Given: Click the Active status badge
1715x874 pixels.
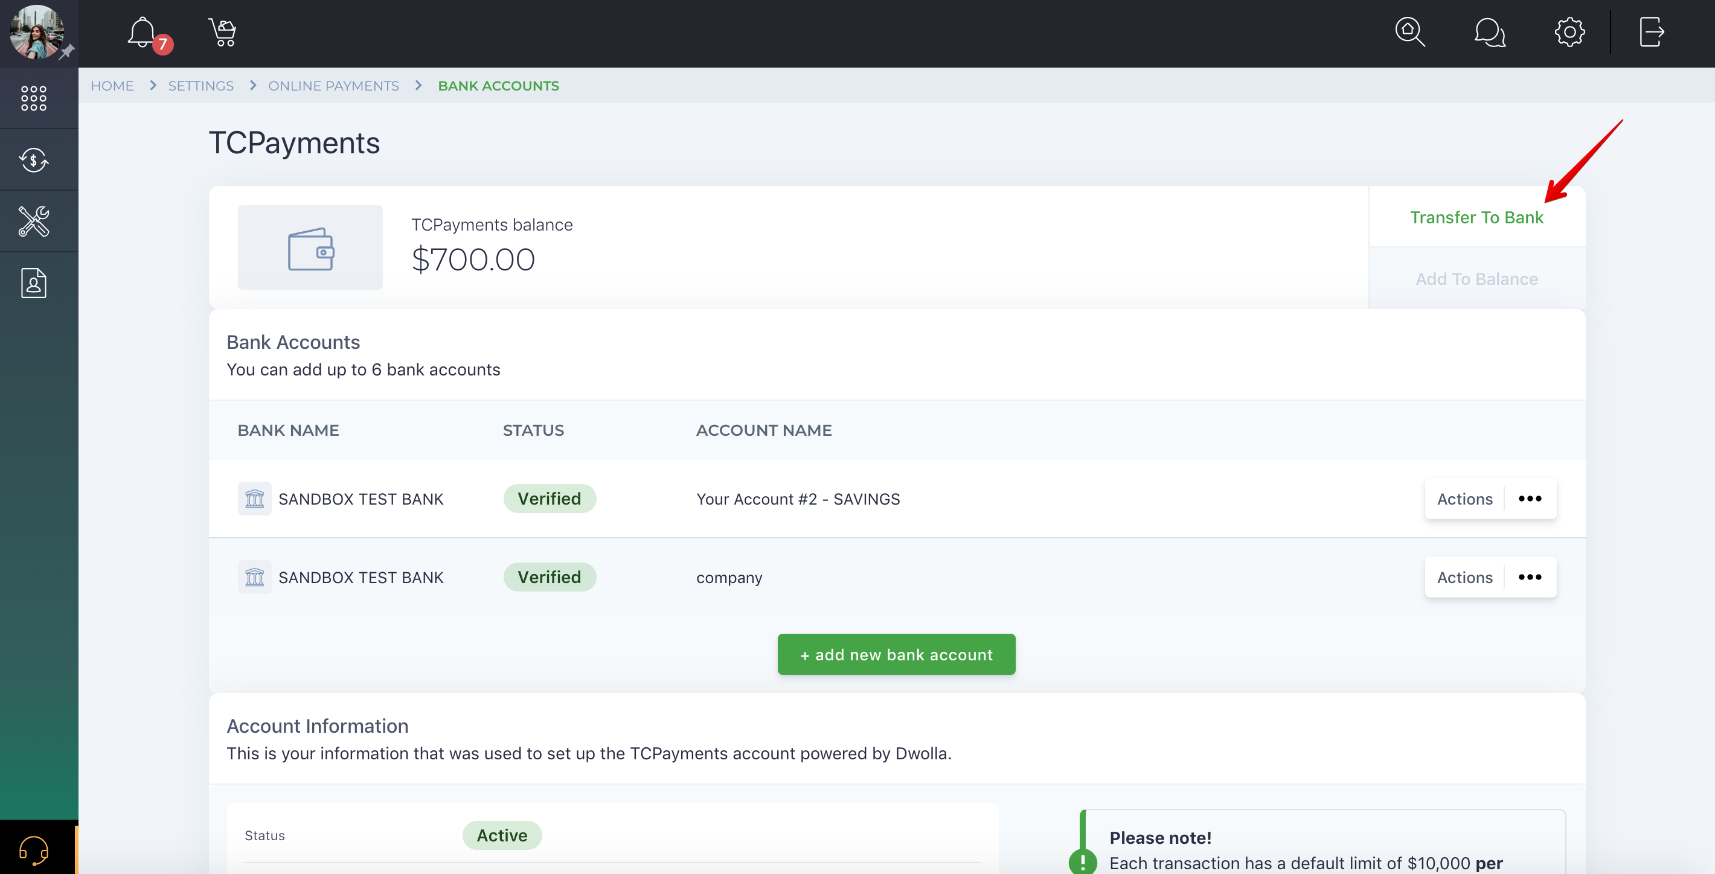Looking at the screenshot, I should tap(502, 835).
